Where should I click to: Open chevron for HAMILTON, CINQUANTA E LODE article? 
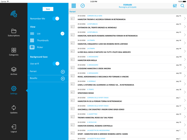(185, 43)
